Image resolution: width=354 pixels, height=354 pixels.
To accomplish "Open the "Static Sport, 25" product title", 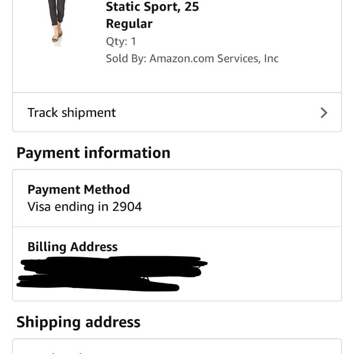I will click(152, 6).
